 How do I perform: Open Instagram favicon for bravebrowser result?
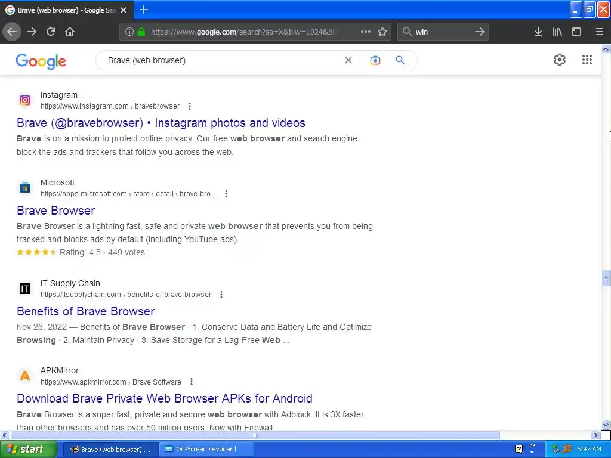point(25,100)
